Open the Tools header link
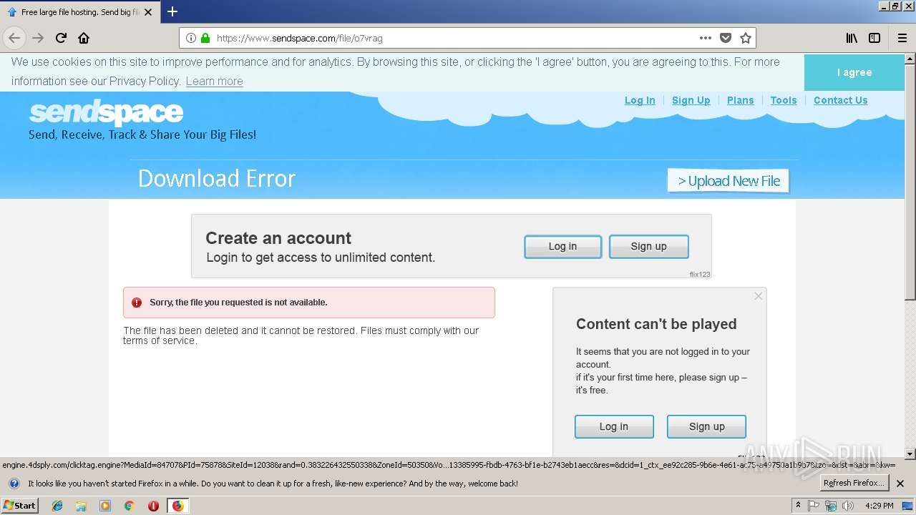Viewport: 916px width, 515px height. pyautogui.click(x=784, y=100)
